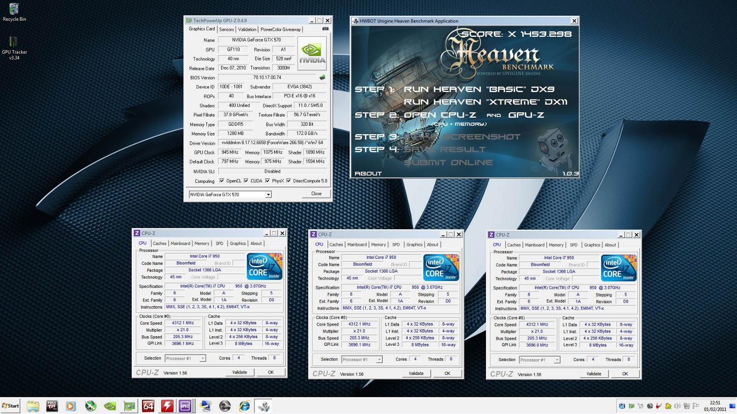
Task: Open the Action Center flag tray icon
Action: pyautogui.click(x=696, y=406)
